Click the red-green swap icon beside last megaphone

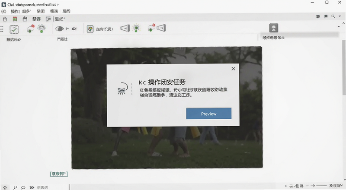[x=151, y=28]
